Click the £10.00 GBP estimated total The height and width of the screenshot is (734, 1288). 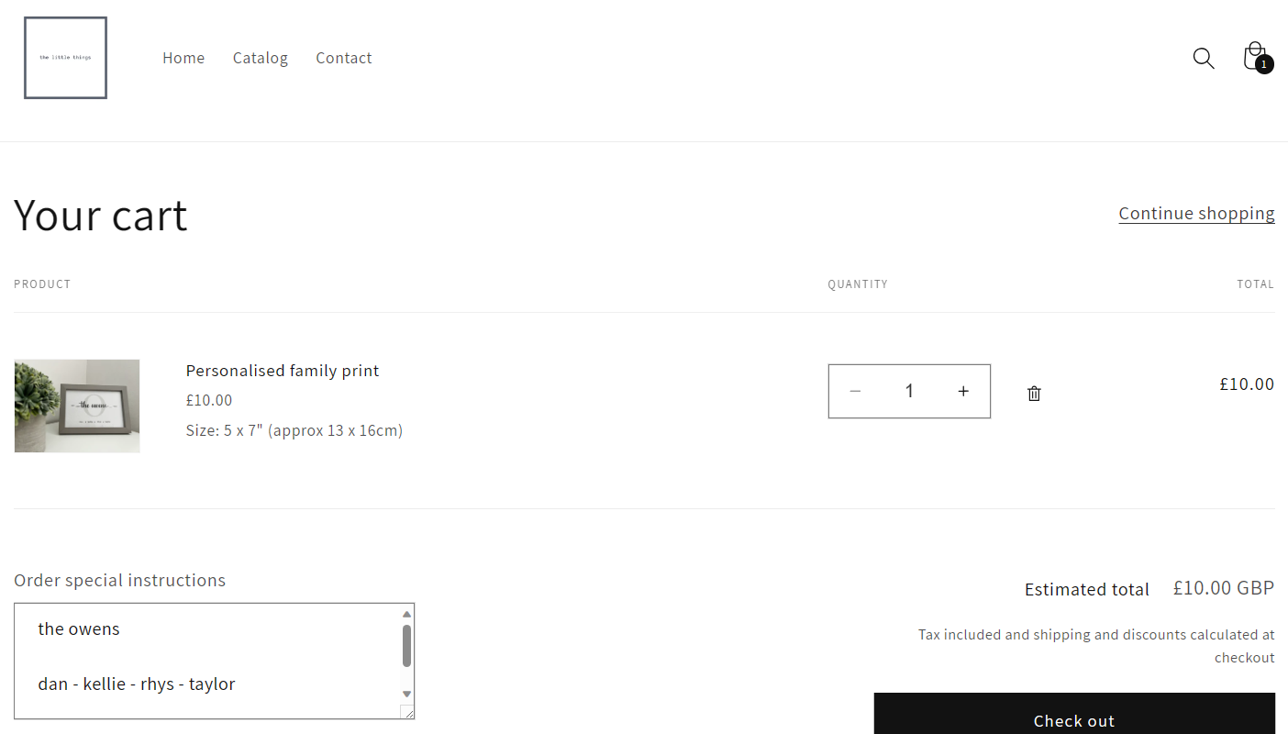click(1224, 588)
